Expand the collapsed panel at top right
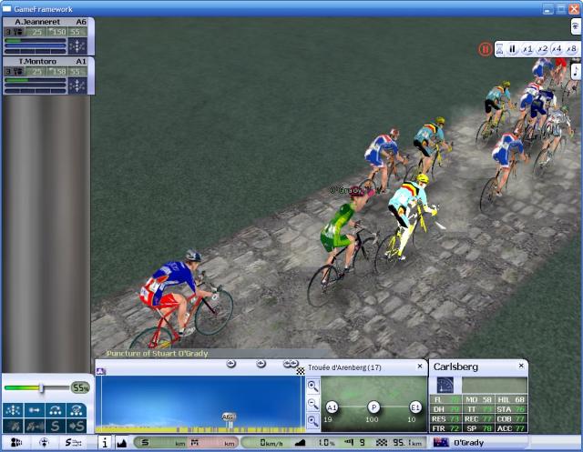583x452 pixels. pyautogui.click(x=575, y=26)
